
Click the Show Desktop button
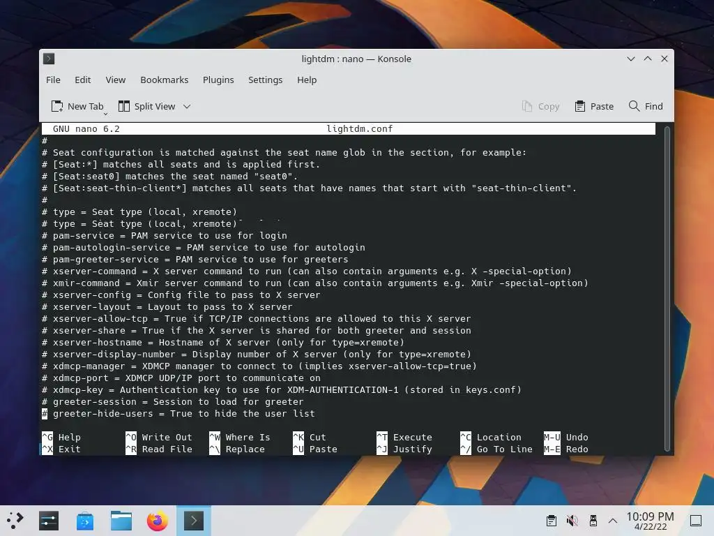pyautogui.click(x=696, y=521)
